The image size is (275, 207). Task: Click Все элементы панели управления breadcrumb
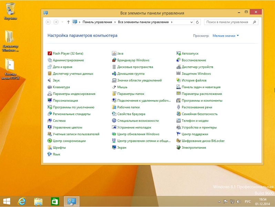(143, 22)
